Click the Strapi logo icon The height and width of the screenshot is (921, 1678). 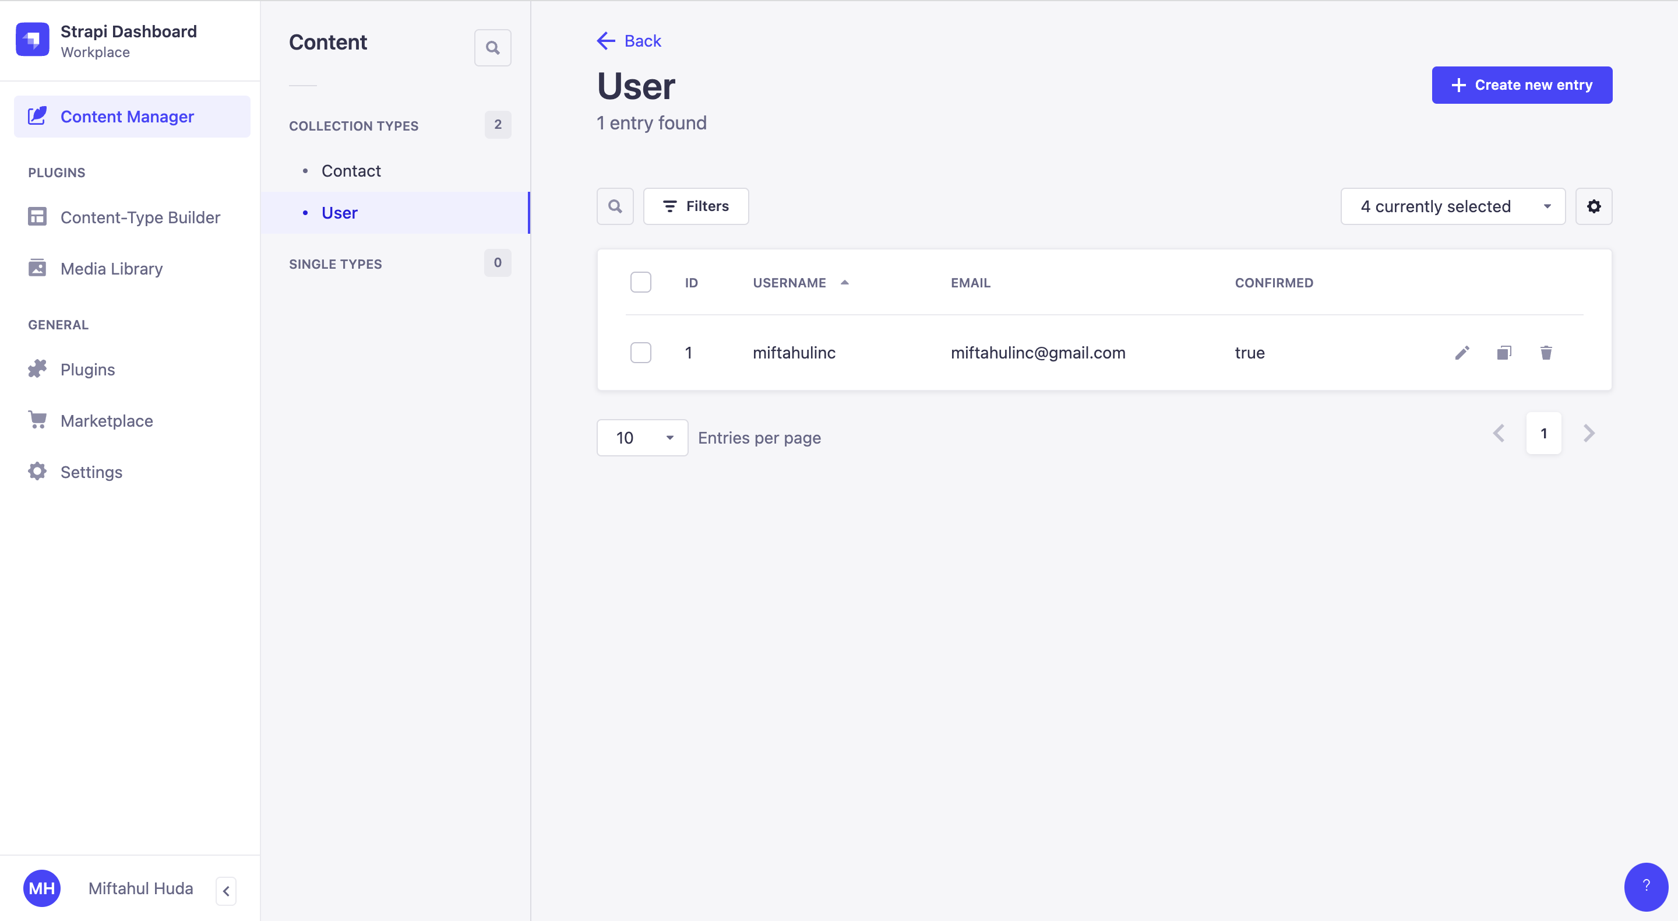point(33,40)
